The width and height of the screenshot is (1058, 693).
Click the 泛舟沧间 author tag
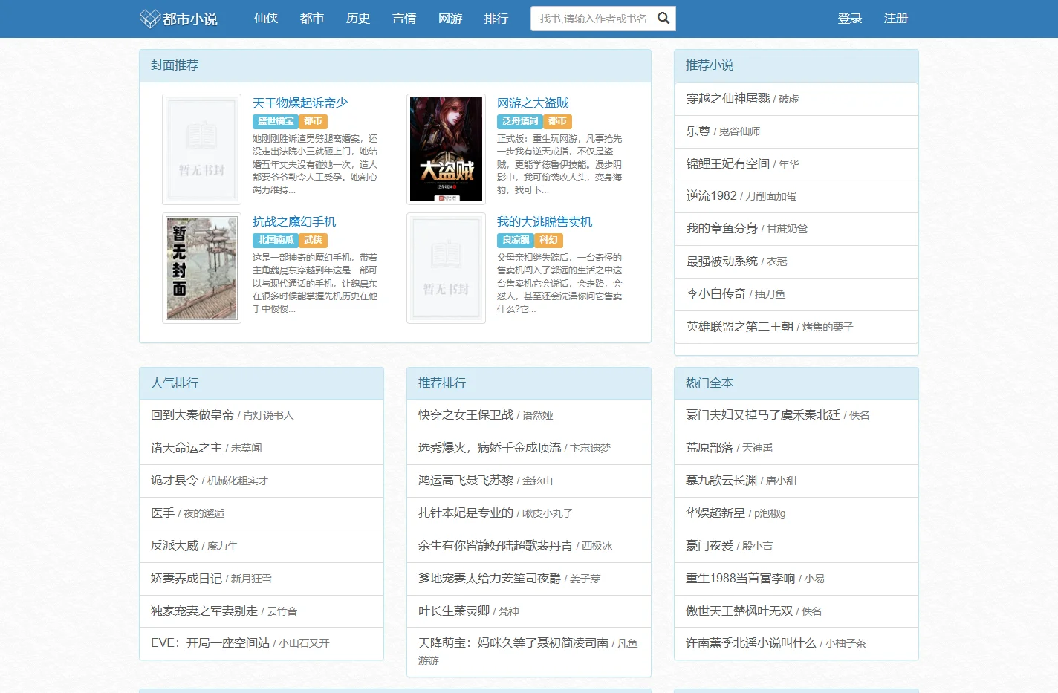tap(520, 121)
